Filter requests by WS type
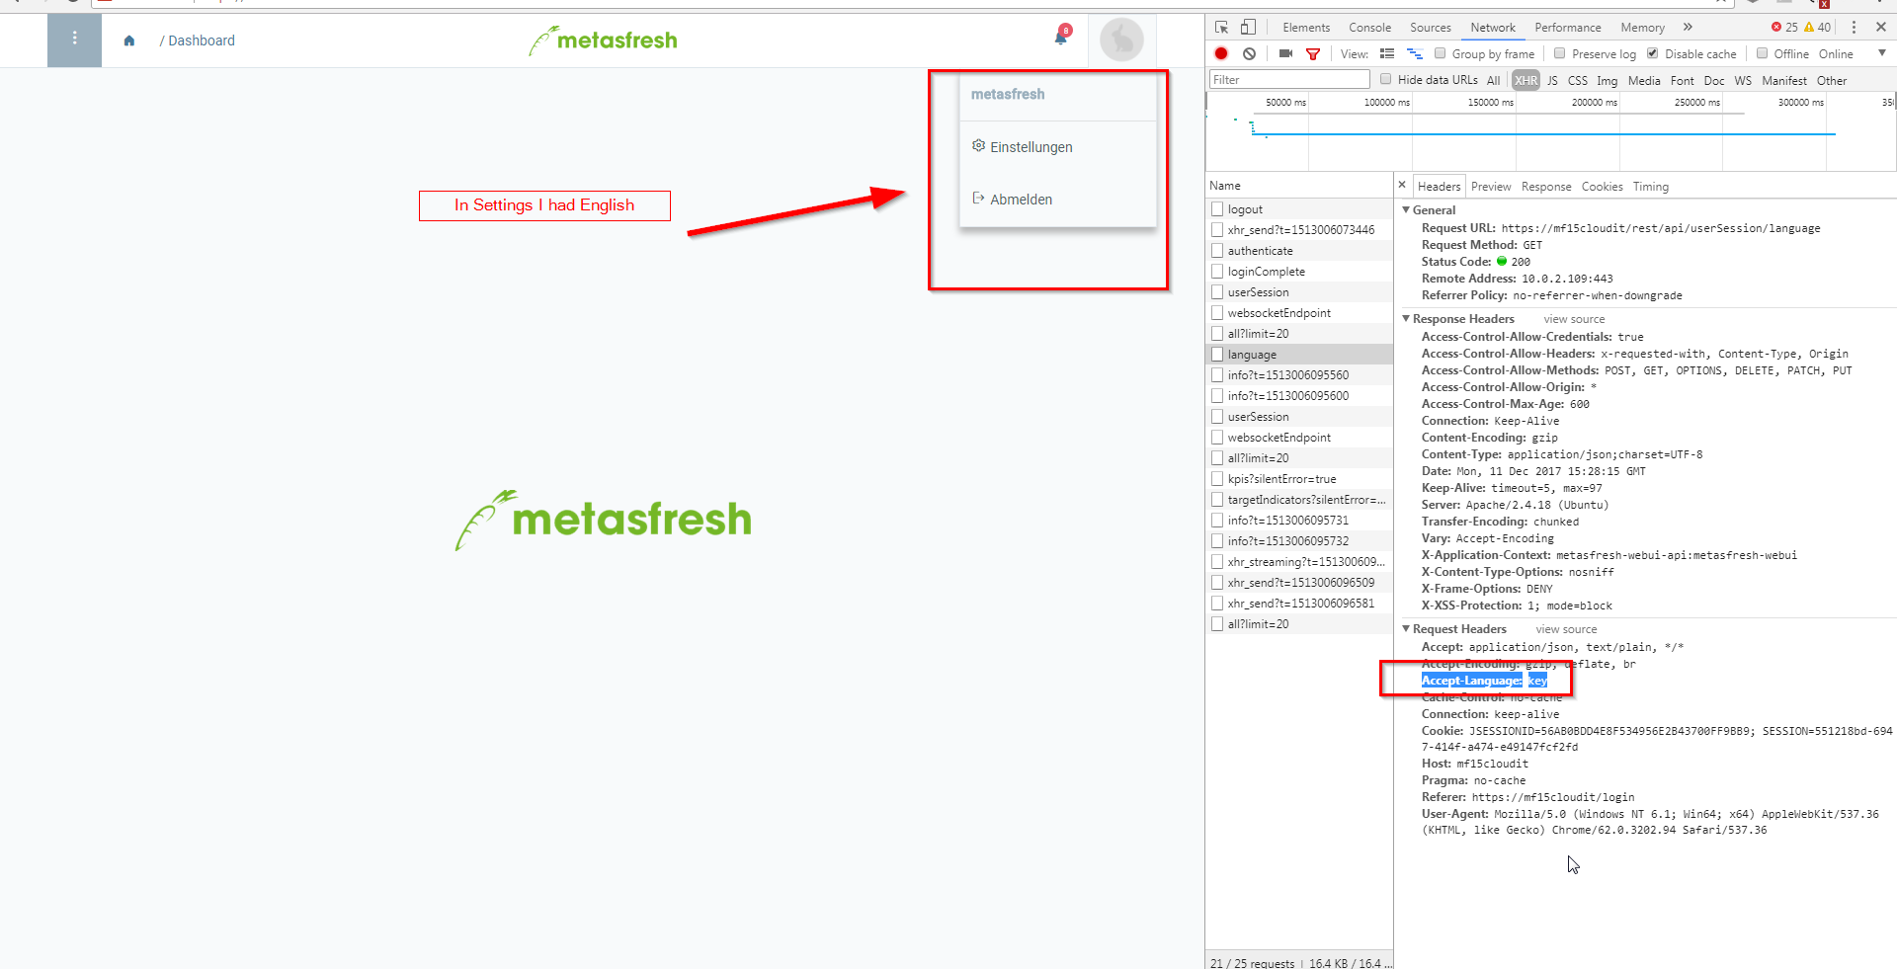The image size is (1897, 969). (x=1743, y=80)
